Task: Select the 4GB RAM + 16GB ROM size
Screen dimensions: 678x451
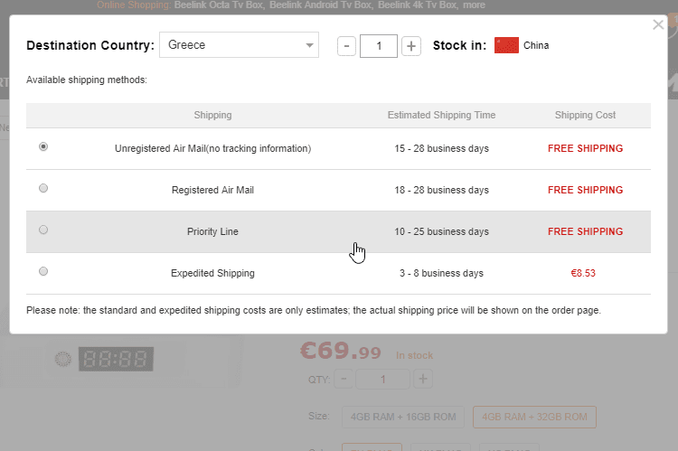Action: tap(402, 417)
